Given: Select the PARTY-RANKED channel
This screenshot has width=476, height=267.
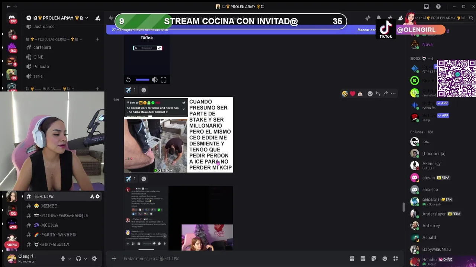Looking at the screenshot, I should [x=63, y=235].
